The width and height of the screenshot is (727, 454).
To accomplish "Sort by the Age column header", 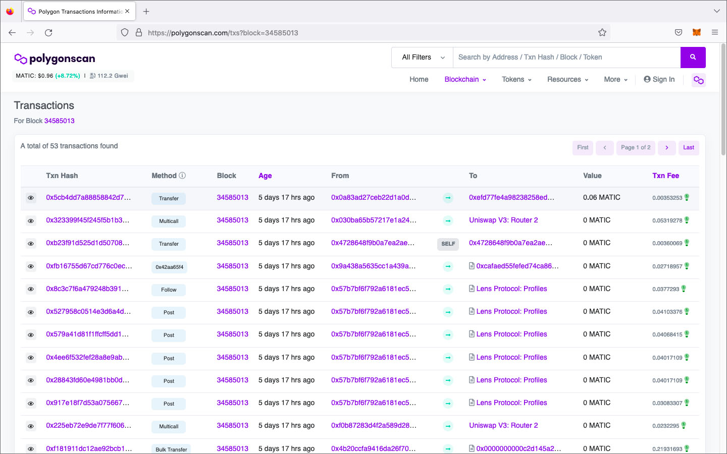I will (x=265, y=176).
